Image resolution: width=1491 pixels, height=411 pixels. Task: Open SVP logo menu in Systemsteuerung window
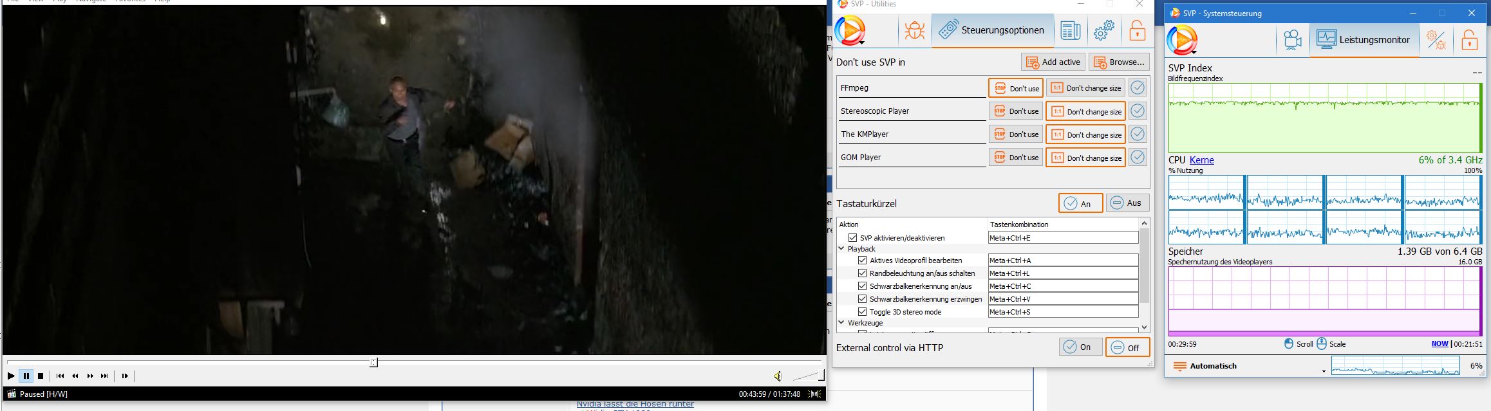tap(1182, 40)
